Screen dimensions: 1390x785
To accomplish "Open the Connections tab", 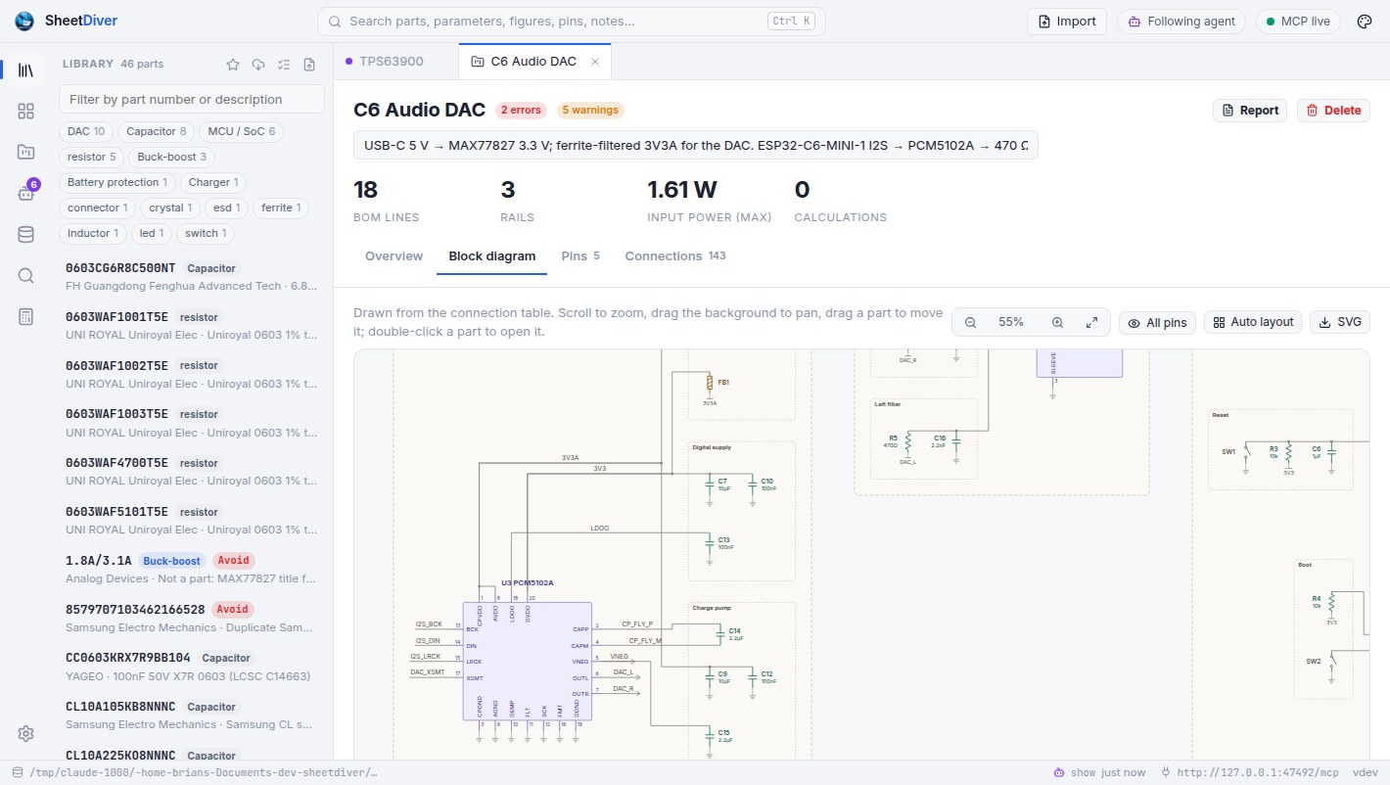I will tap(675, 256).
